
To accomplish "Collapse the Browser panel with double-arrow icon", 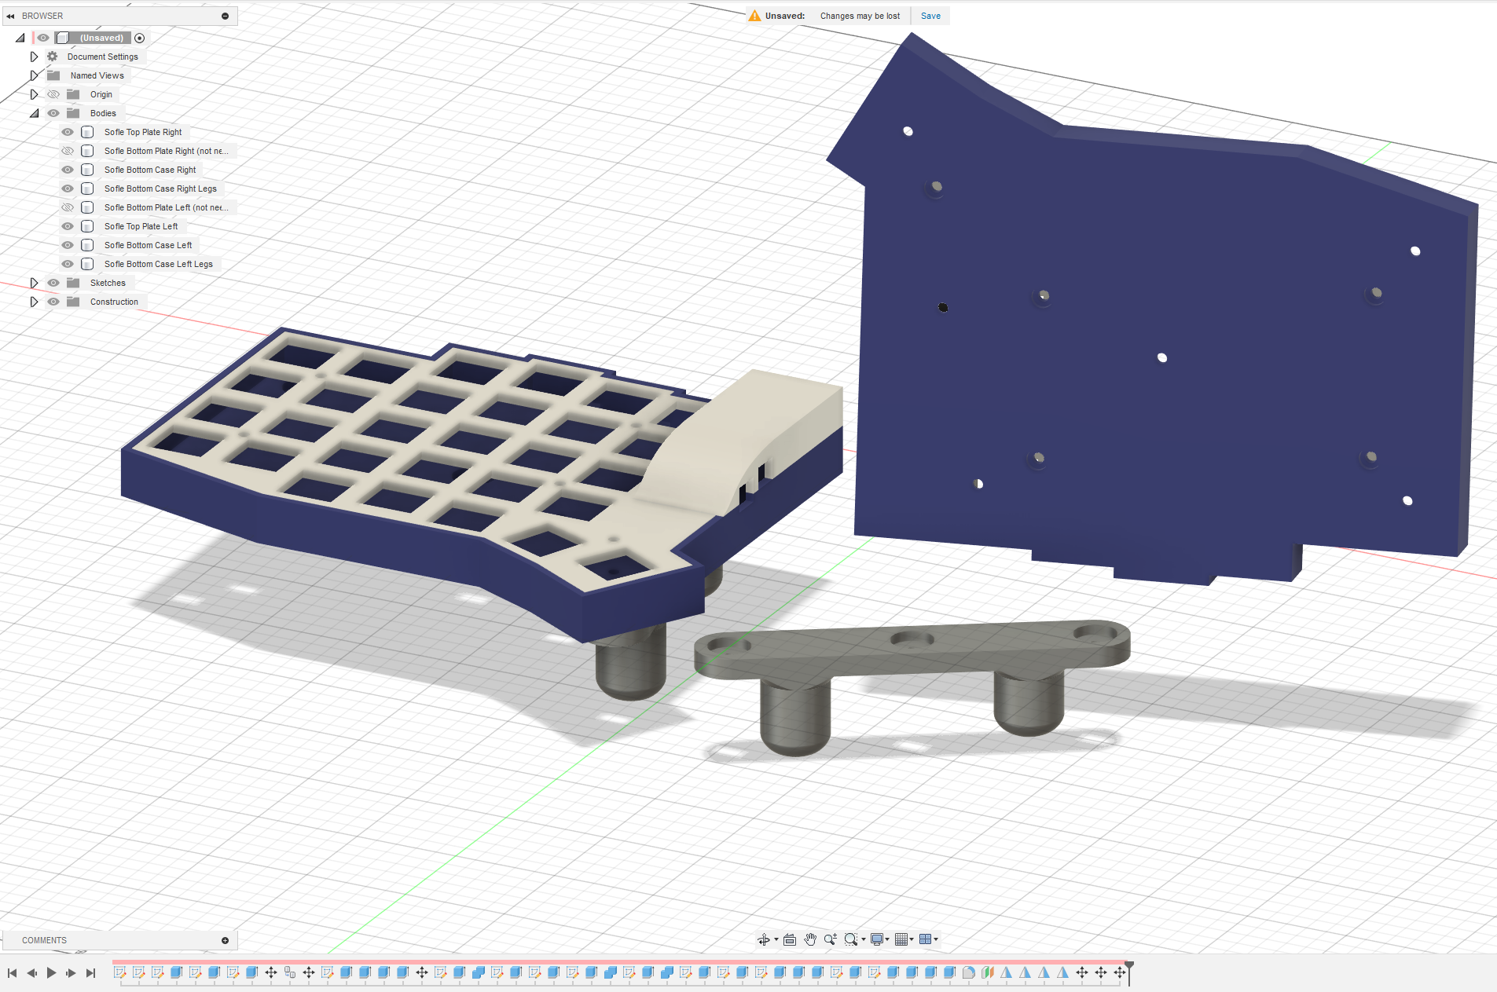I will [10, 16].
